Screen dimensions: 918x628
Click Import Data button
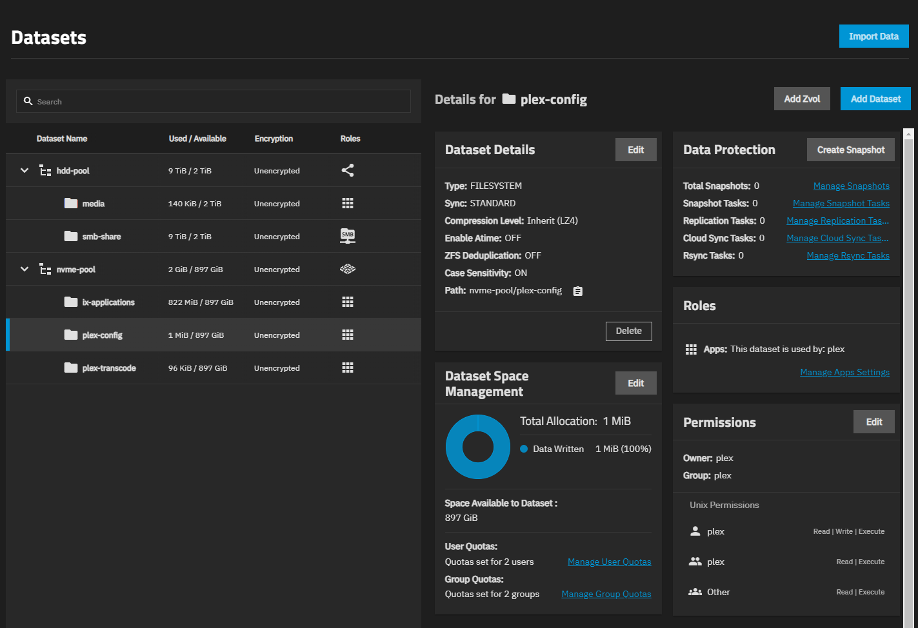pos(873,36)
